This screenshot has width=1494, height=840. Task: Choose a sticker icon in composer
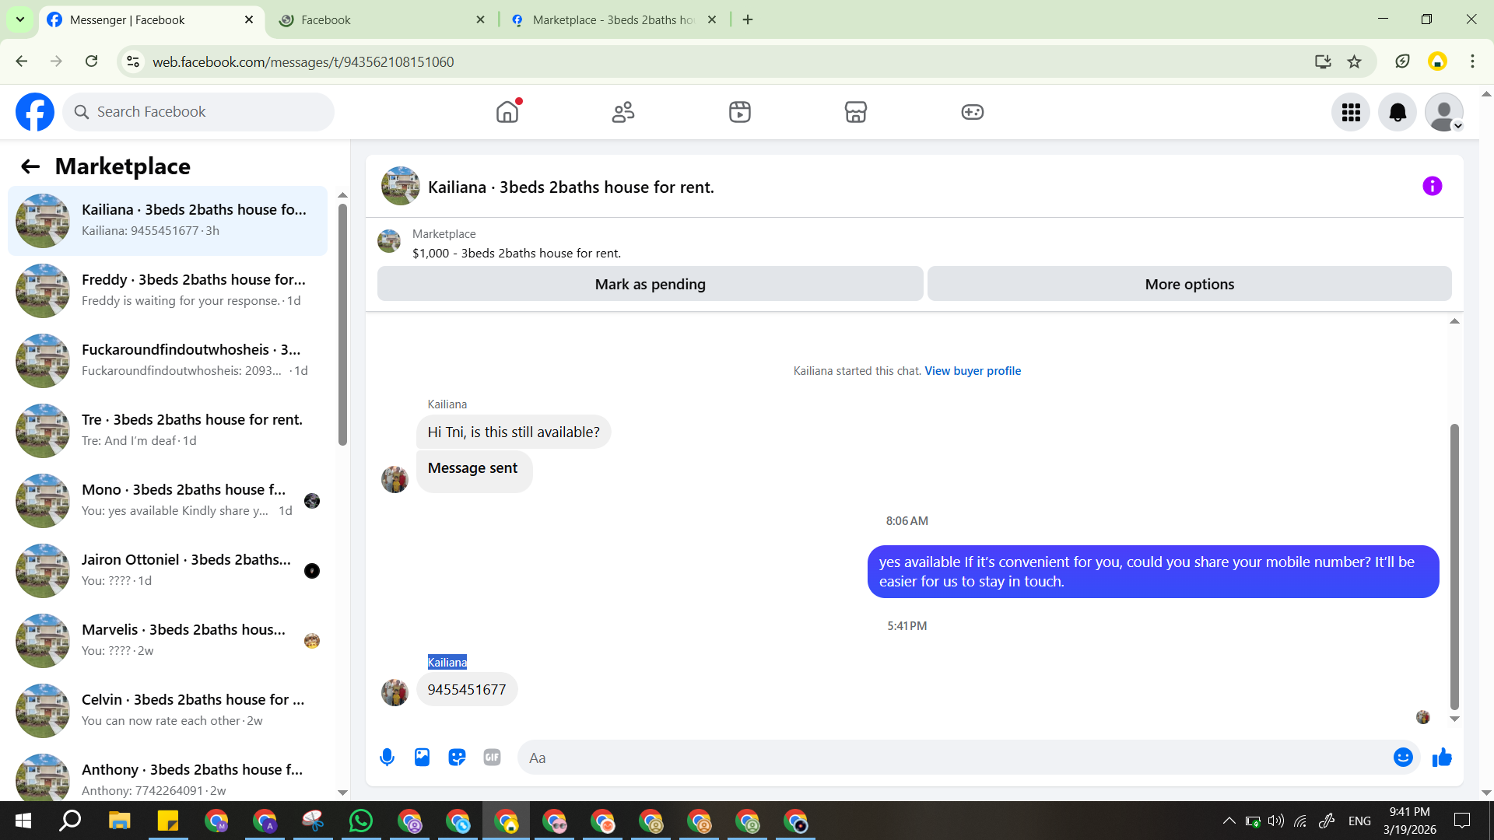click(x=457, y=758)
